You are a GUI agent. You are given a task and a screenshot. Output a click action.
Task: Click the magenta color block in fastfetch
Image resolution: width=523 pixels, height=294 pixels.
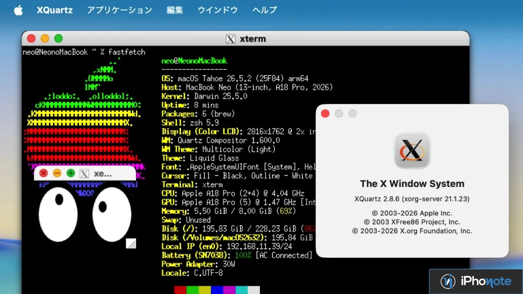tap(229, 290)
